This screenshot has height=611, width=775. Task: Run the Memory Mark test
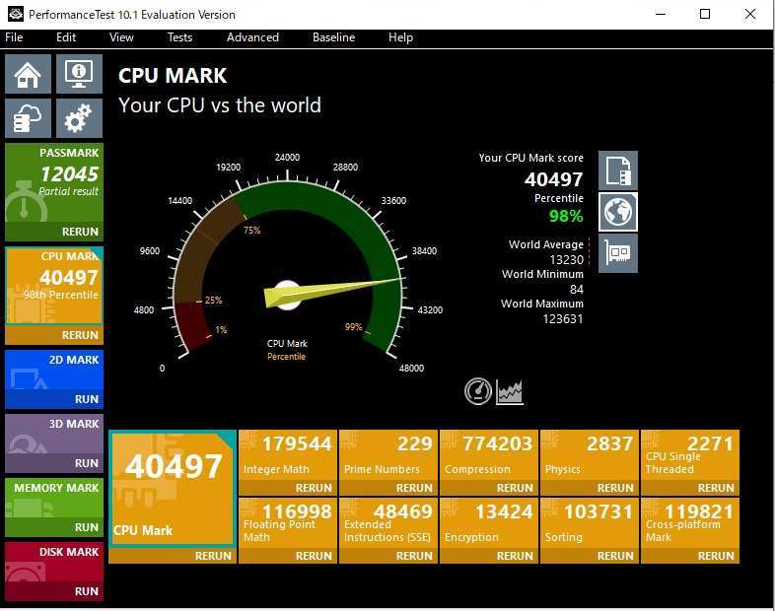pos(87,527)
